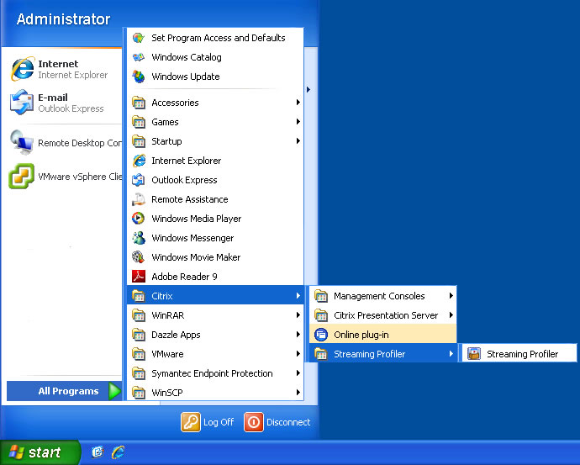Expand the Accessories submenu arrow
Image resolution: width=580 pixels, height=465 pixels.
click(x=298, y=103)
